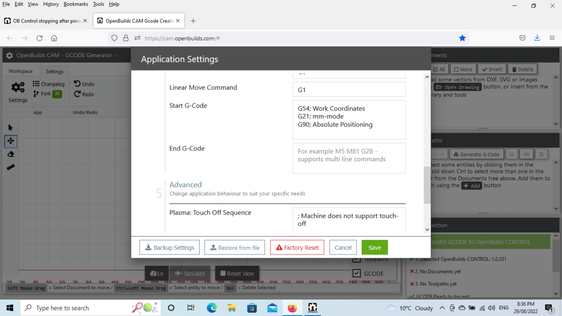
Task: Click the Fork button in ribbon
Action: click(x=47, y=94)
